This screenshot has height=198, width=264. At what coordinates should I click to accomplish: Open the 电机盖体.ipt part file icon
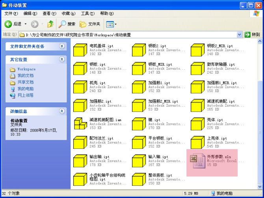point(80,50)
